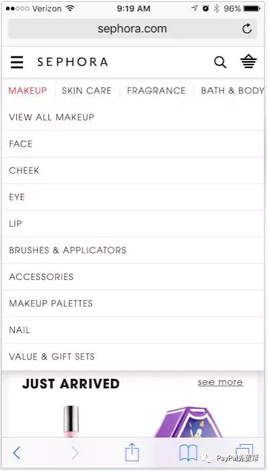Open the BATH & BODY tab
This screenshot has height=471, width=268.
(x=232, y=90)
